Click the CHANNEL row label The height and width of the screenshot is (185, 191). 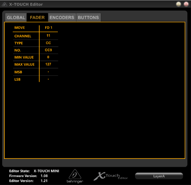[x=23, y=36]
